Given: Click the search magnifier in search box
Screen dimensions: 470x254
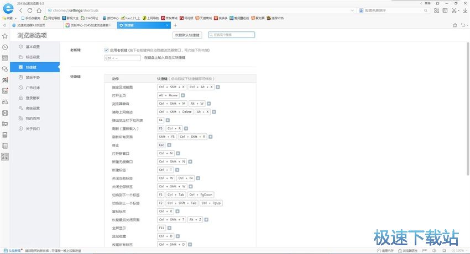Looking at the screenshot, I should pyautogui.click(x=425, y=10).
